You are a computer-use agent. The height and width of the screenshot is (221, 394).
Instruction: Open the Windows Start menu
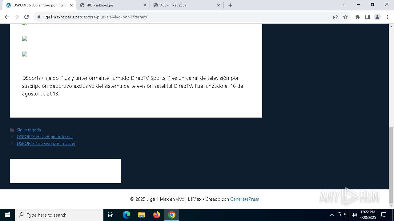(x=7, y=215)
